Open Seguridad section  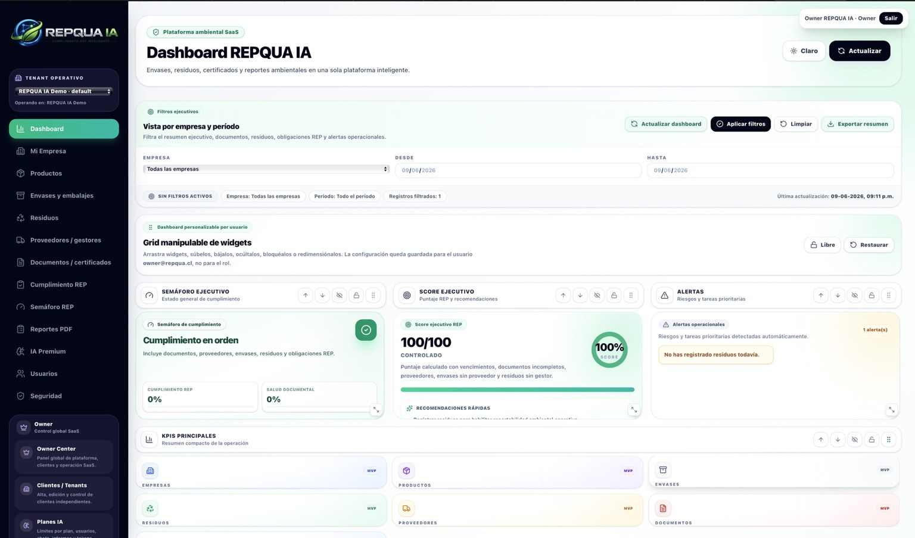64,396
